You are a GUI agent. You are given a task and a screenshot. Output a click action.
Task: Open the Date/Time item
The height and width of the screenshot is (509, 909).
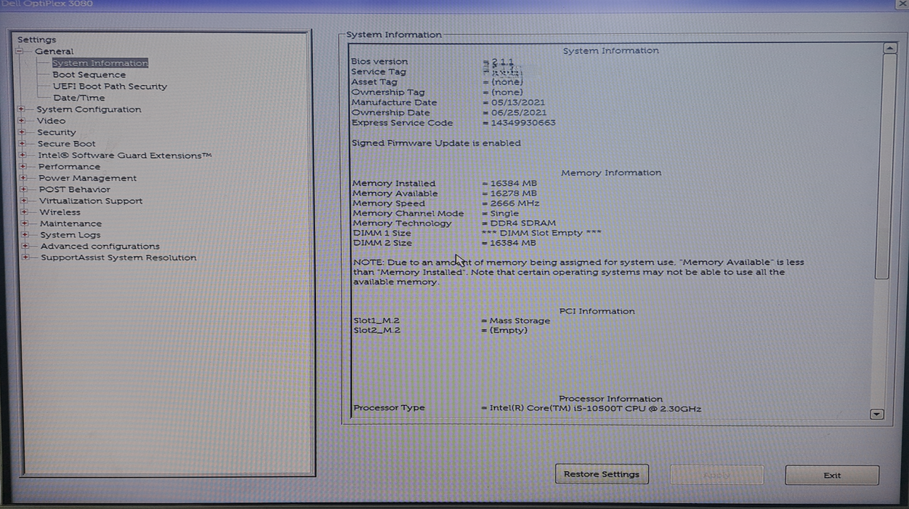pyautogui.click(x=78, y=98)
